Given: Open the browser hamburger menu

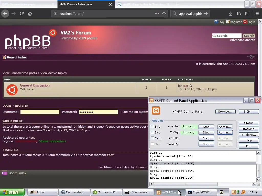Looking at the screenshot, I should (257, 14).
